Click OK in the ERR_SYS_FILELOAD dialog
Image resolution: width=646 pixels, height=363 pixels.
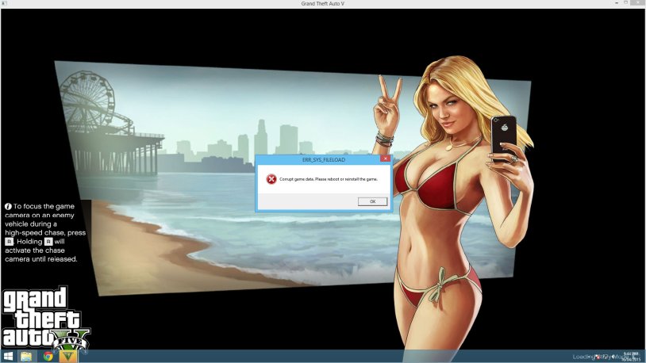tap(372, 201)
